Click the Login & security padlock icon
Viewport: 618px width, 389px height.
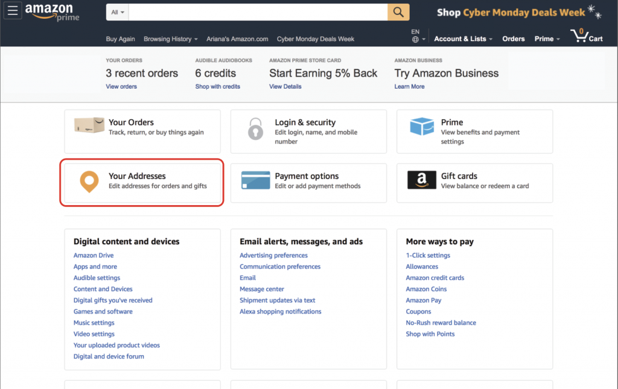(x=255, y=128)
